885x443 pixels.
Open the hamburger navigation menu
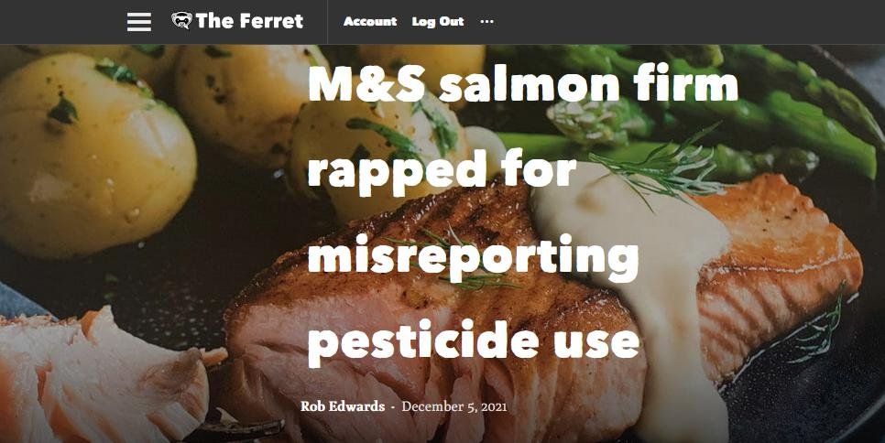[x=139, y=22]
